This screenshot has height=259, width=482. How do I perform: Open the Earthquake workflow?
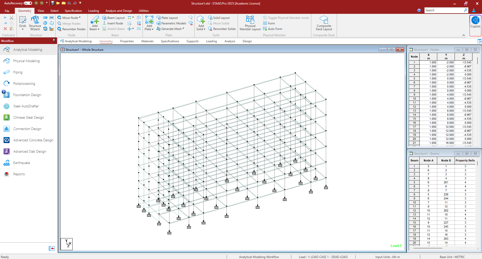pyautogui.click(x=22, y=163)
